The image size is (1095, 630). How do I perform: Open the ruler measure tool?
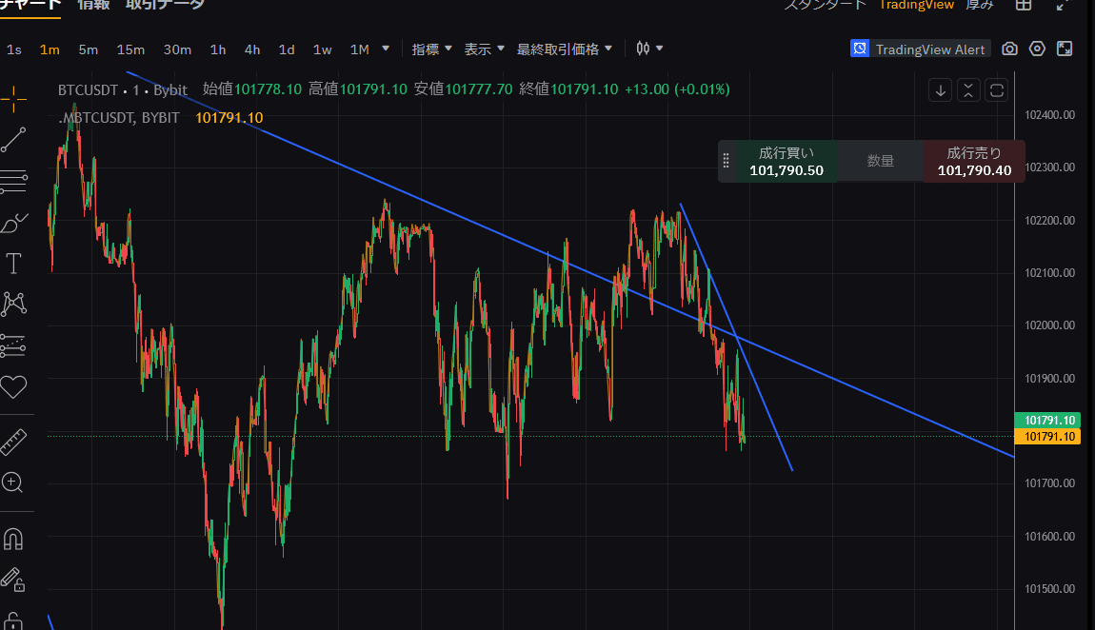[13, 442]
